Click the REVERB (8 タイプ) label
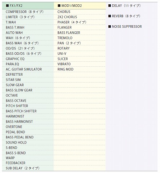This screenshot has height=173, width=160. [x=126, y=16]
